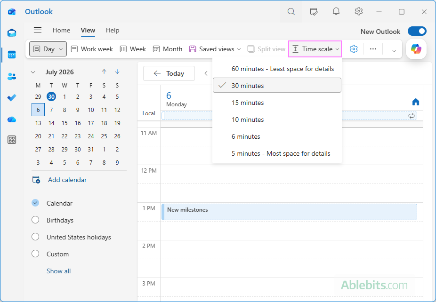Click the Outlook logo icon
The image size is (436, 302).
(x=12, y=12)
